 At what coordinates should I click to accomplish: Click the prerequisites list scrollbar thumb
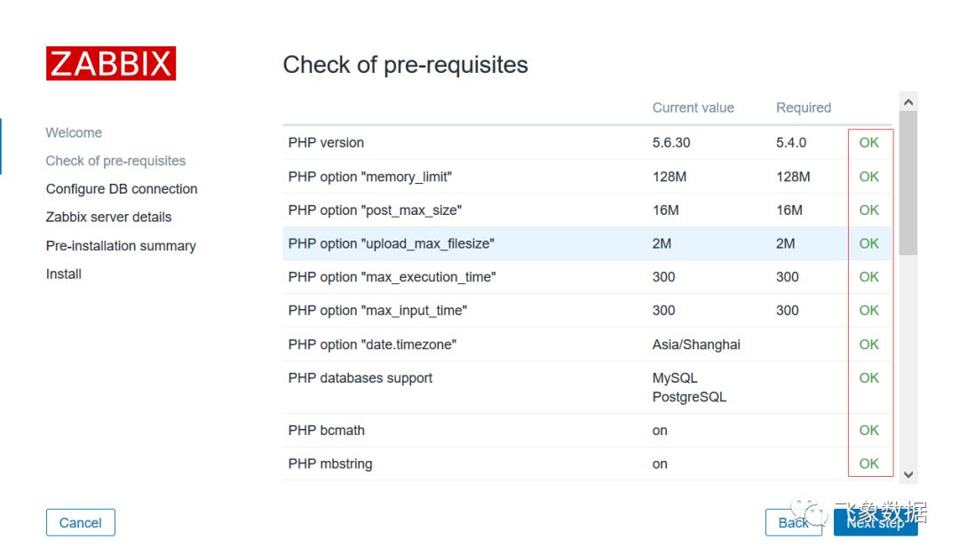point(908,183)
